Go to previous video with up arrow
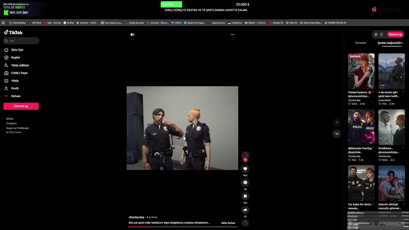This screenshot has width=409, height=230. click(336, 122)
